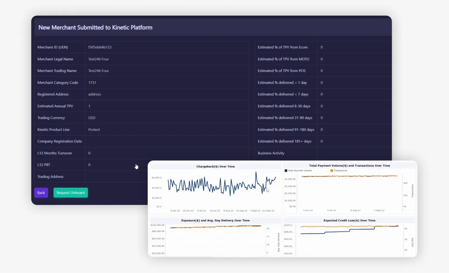449x273 pixels.
Task: Click Registered Address value address
Action: pyautogui.click(x=95, y=94)
